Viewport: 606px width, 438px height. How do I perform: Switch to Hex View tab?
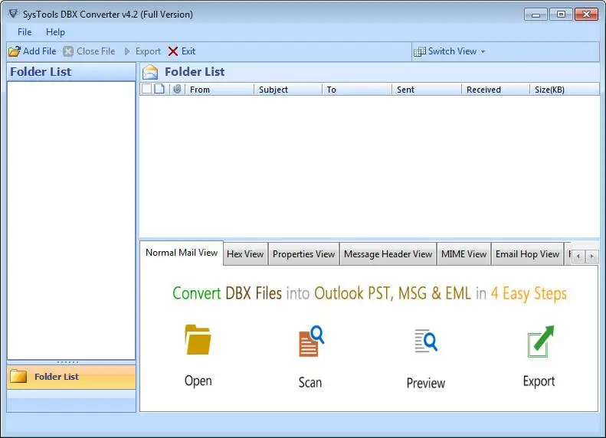245,254
